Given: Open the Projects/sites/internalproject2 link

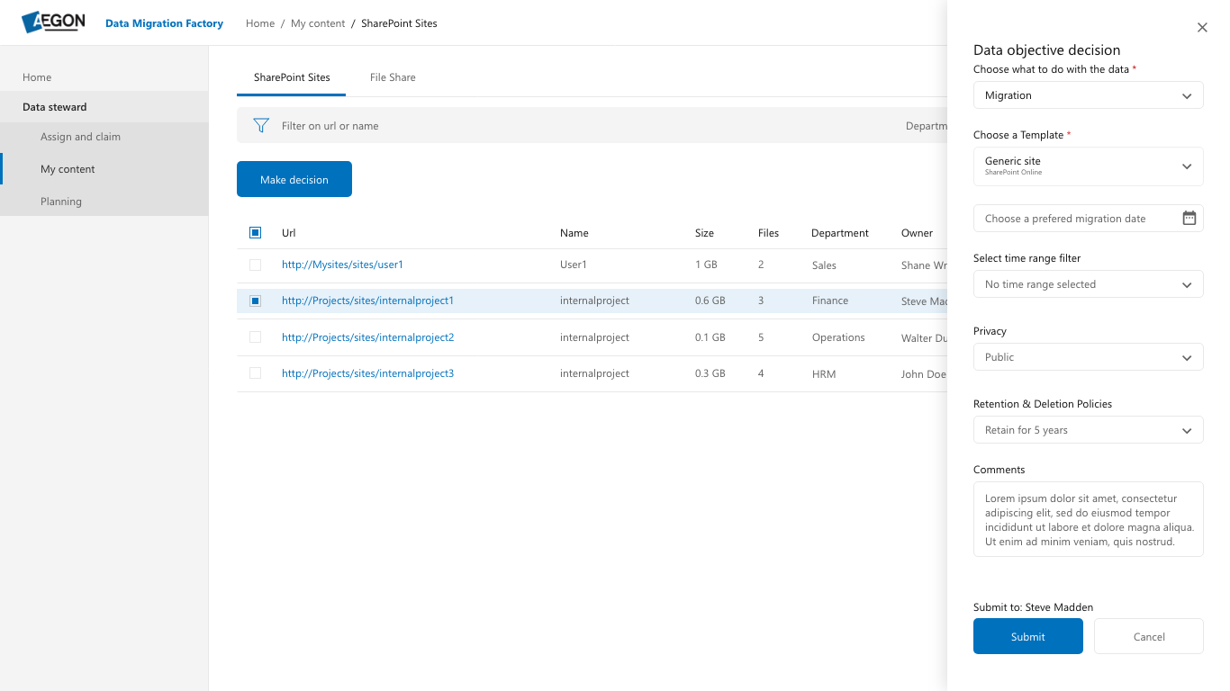Looking at the screenshot, I should tap(367, 337).
